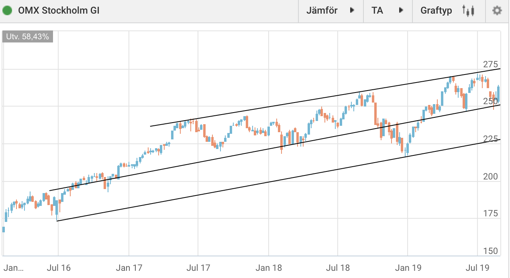Click the 275 price axis label
510x278 pixels.
click(x=490, y=64)
